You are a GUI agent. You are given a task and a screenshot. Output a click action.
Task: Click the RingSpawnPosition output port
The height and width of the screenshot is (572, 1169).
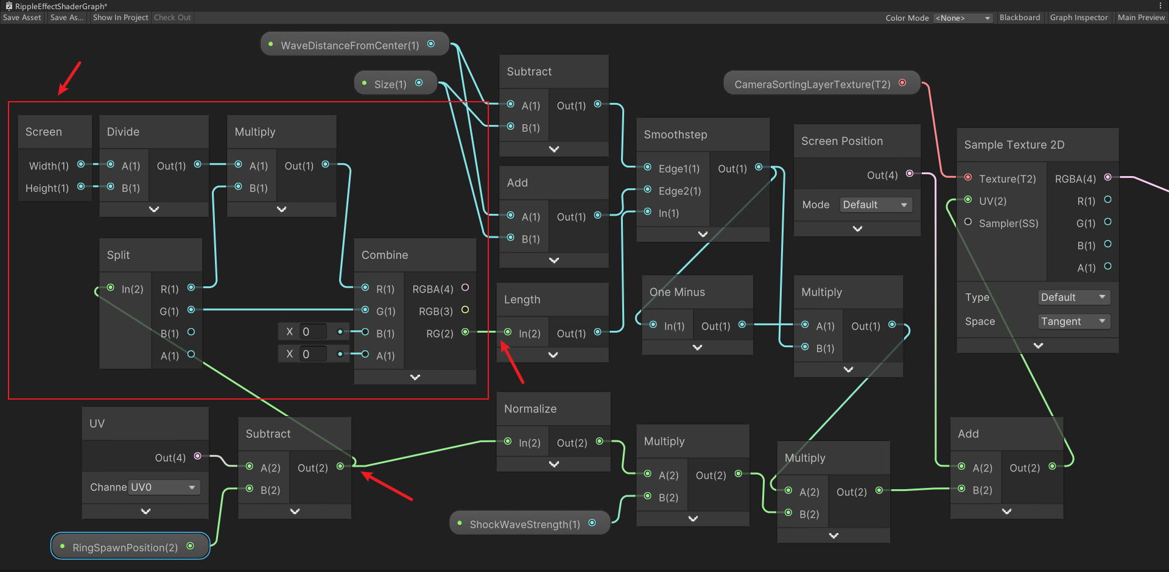190,546
